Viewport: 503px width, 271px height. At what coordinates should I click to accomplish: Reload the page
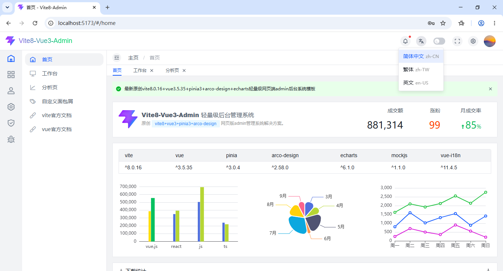click(35, 23)
